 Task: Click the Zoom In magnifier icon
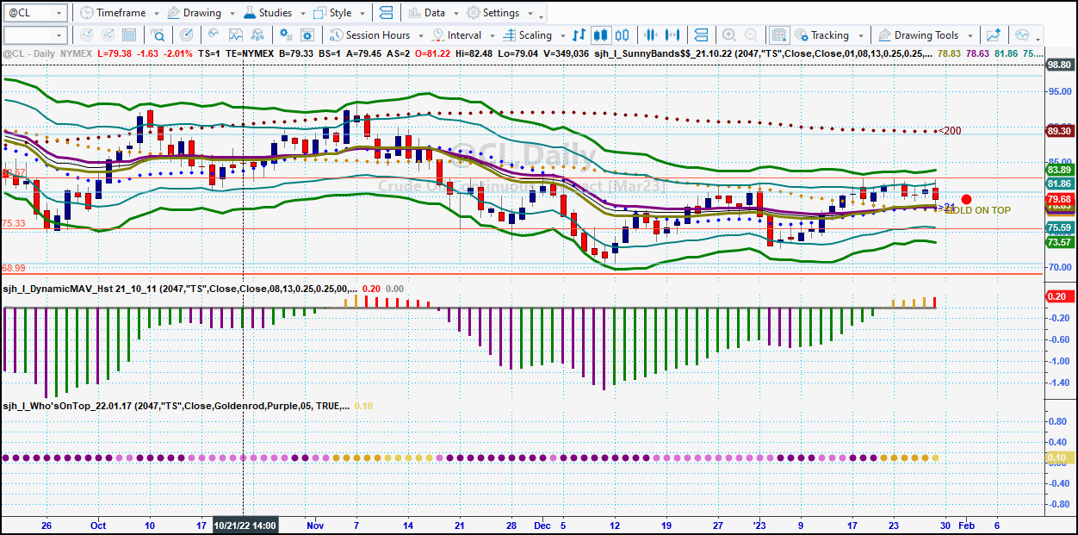(729, 35)
